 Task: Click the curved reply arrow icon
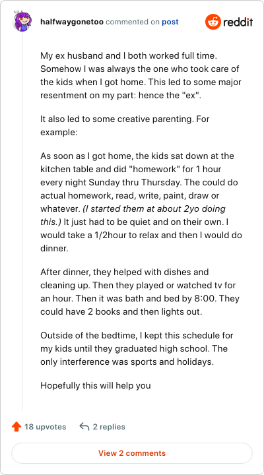click(84, 427)
